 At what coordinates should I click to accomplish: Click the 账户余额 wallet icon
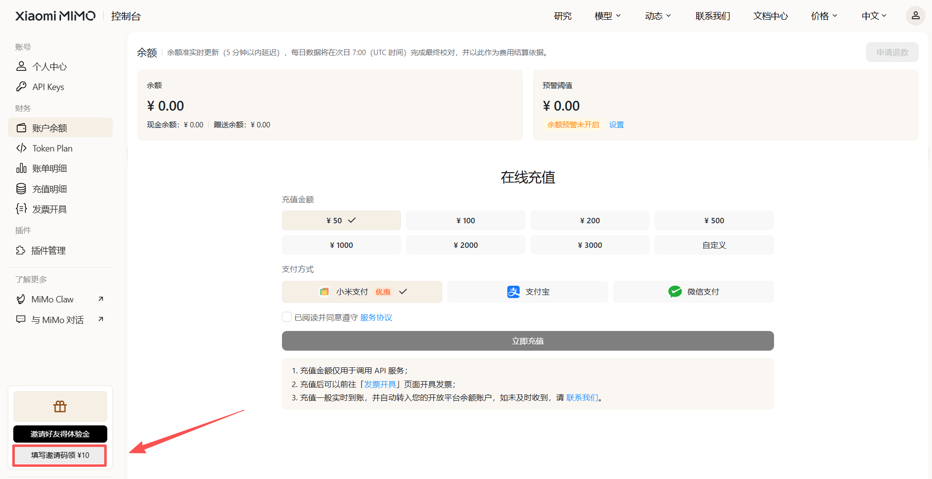pos(21,128)
